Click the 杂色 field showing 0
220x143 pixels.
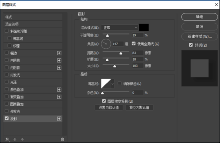click(138, 93)
